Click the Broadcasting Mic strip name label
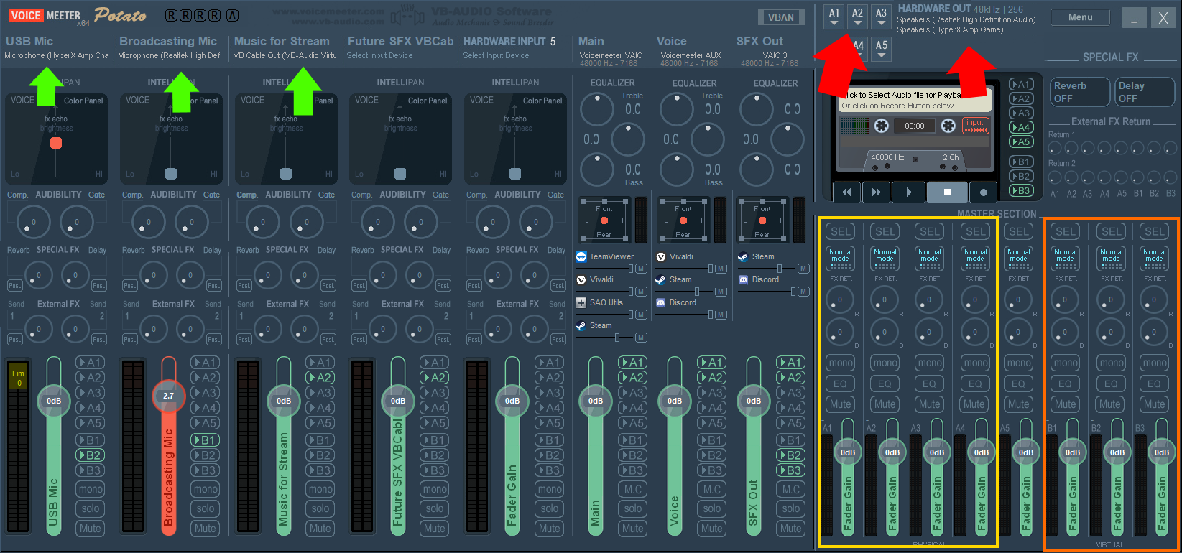 (x=168, y=41)
